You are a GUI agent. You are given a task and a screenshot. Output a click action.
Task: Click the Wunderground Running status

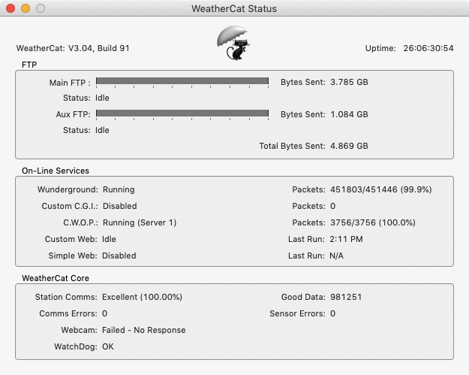(x=119, y=189)
